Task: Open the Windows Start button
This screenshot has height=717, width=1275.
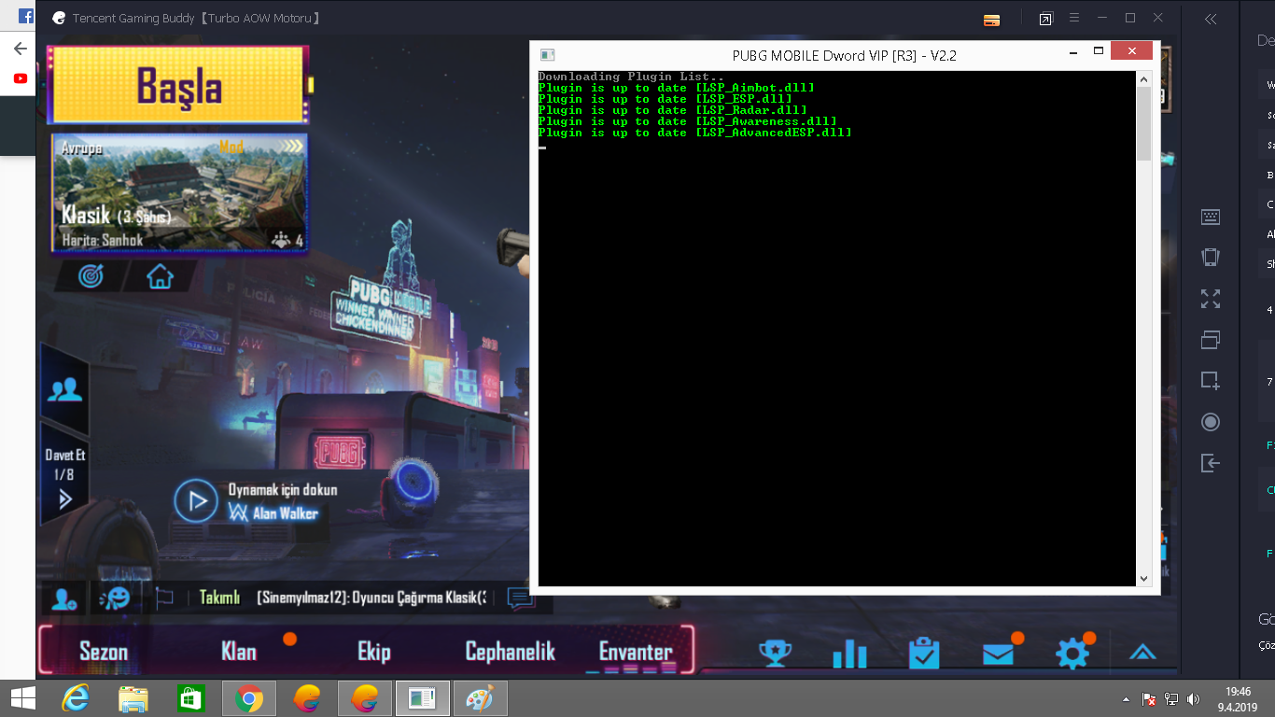Action: (x=22, y=698)
